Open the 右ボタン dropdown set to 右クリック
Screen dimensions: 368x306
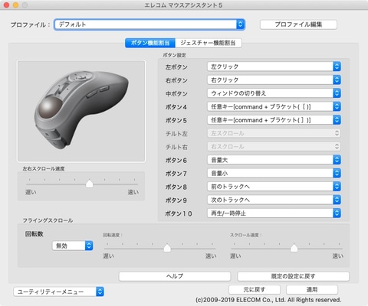274,80
